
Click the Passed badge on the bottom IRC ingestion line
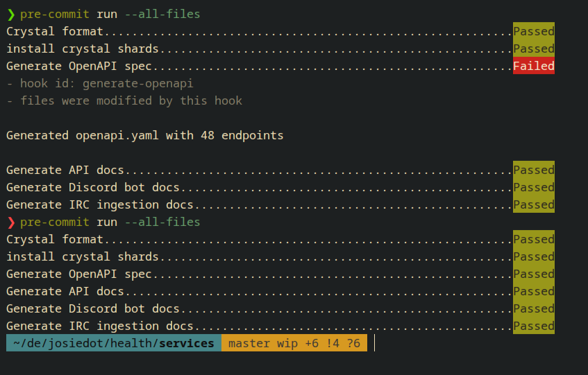pyautogui.click(x=533, y=326)
